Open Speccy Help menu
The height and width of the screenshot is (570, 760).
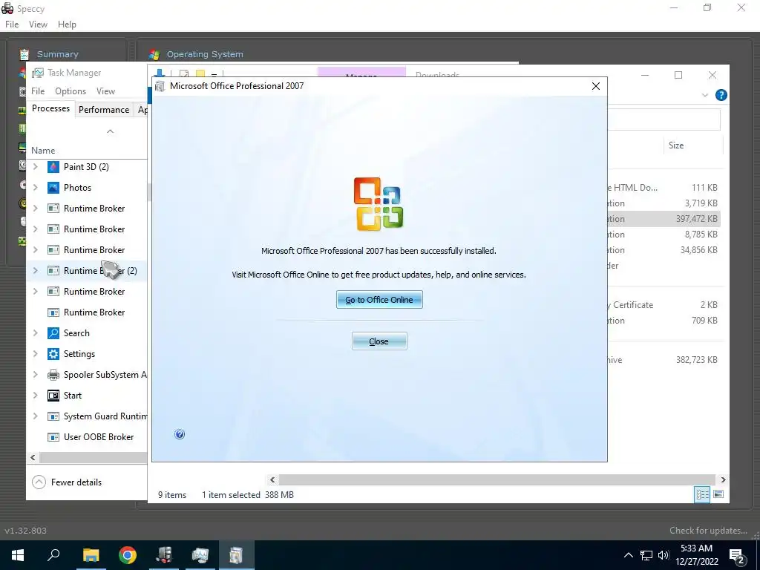[67, 24]
